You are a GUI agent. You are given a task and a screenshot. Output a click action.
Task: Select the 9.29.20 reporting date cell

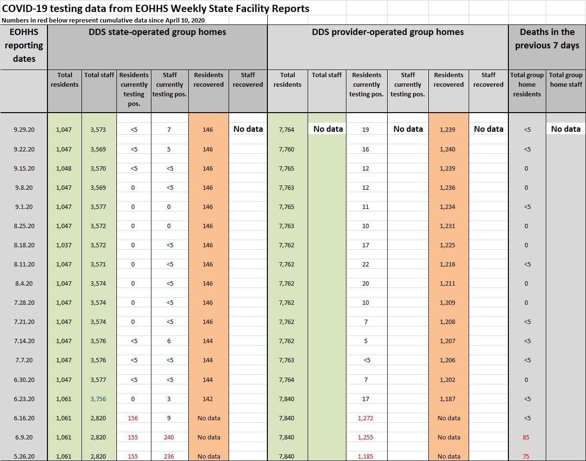click(24, 130)
